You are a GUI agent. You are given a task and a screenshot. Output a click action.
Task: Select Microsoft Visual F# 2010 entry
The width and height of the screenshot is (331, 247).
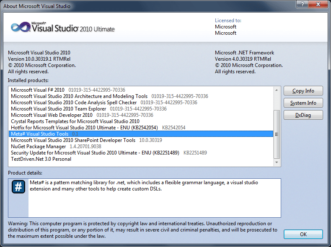pyautogui.click(x=141, y=90)
